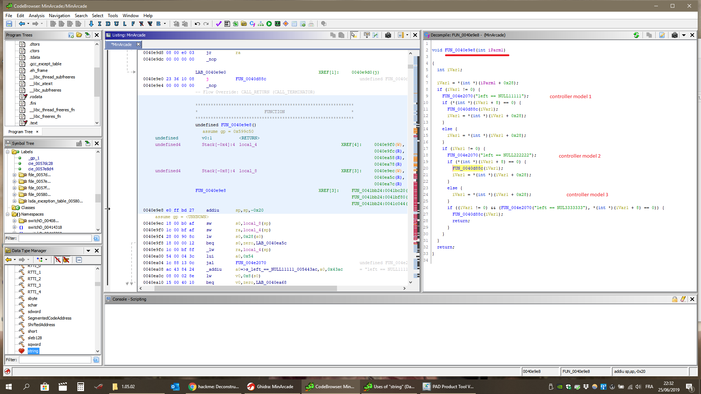The height and width of the screenshot is (394, 701).
Task: Toggle the console scroll lock
Action: coord(675,299)
